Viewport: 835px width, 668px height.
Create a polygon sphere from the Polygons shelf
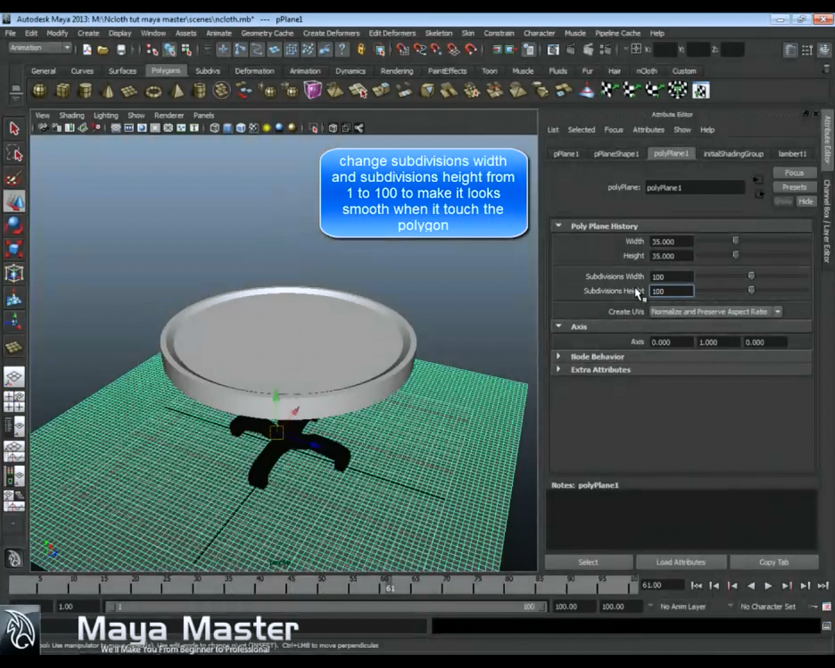click(39, 90)
